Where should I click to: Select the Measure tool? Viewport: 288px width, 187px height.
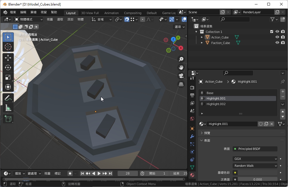(8, 108)
